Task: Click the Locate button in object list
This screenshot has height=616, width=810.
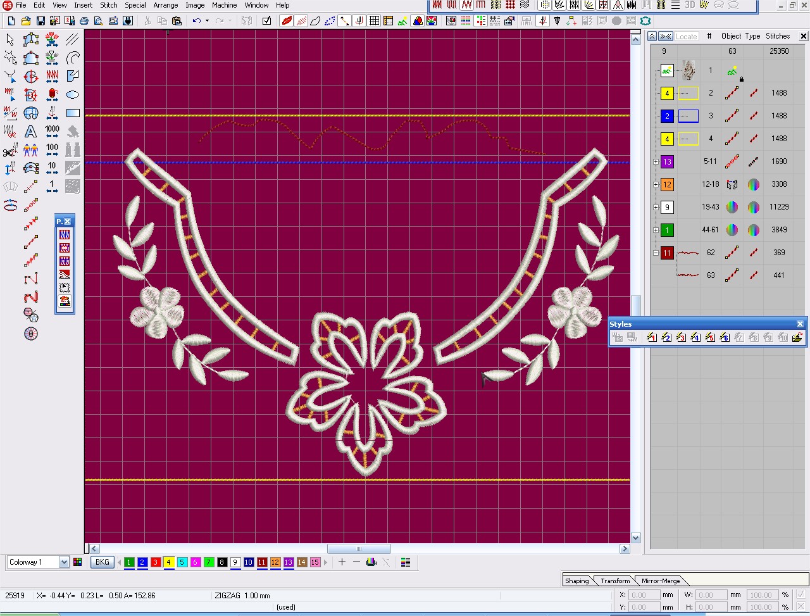Action: (686, 37)
